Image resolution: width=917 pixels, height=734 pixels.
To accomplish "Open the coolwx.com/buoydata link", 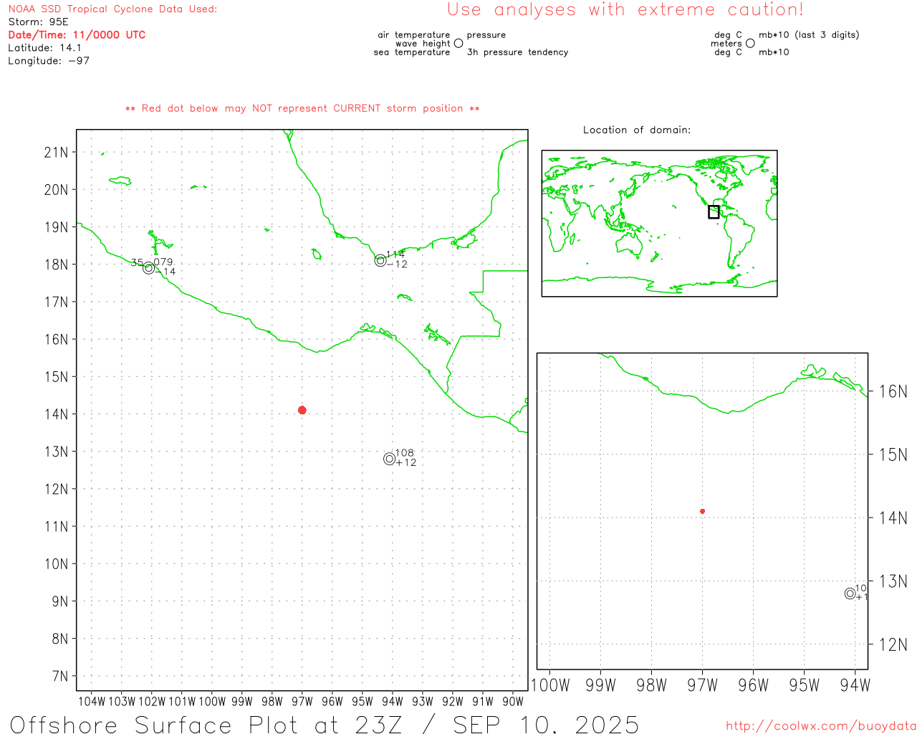I will coord(821,726).
